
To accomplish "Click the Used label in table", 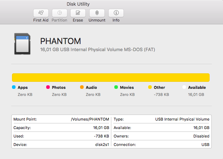I will pos(19,136).
